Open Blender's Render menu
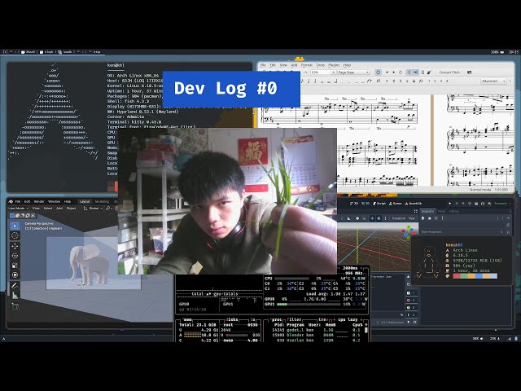 coord(39,201)
